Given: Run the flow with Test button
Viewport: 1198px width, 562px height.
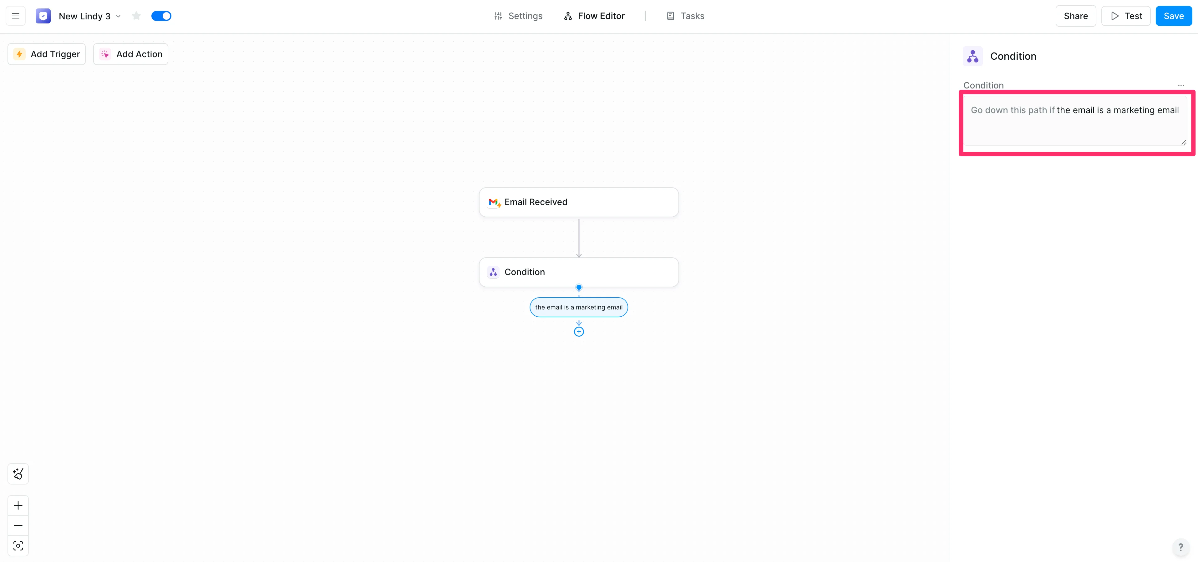Looking at the screenshot, I should [x=1125, y=16].
